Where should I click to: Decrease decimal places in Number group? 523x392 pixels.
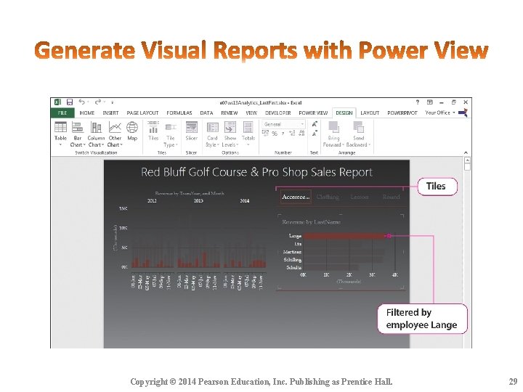(x=301, y=134)
